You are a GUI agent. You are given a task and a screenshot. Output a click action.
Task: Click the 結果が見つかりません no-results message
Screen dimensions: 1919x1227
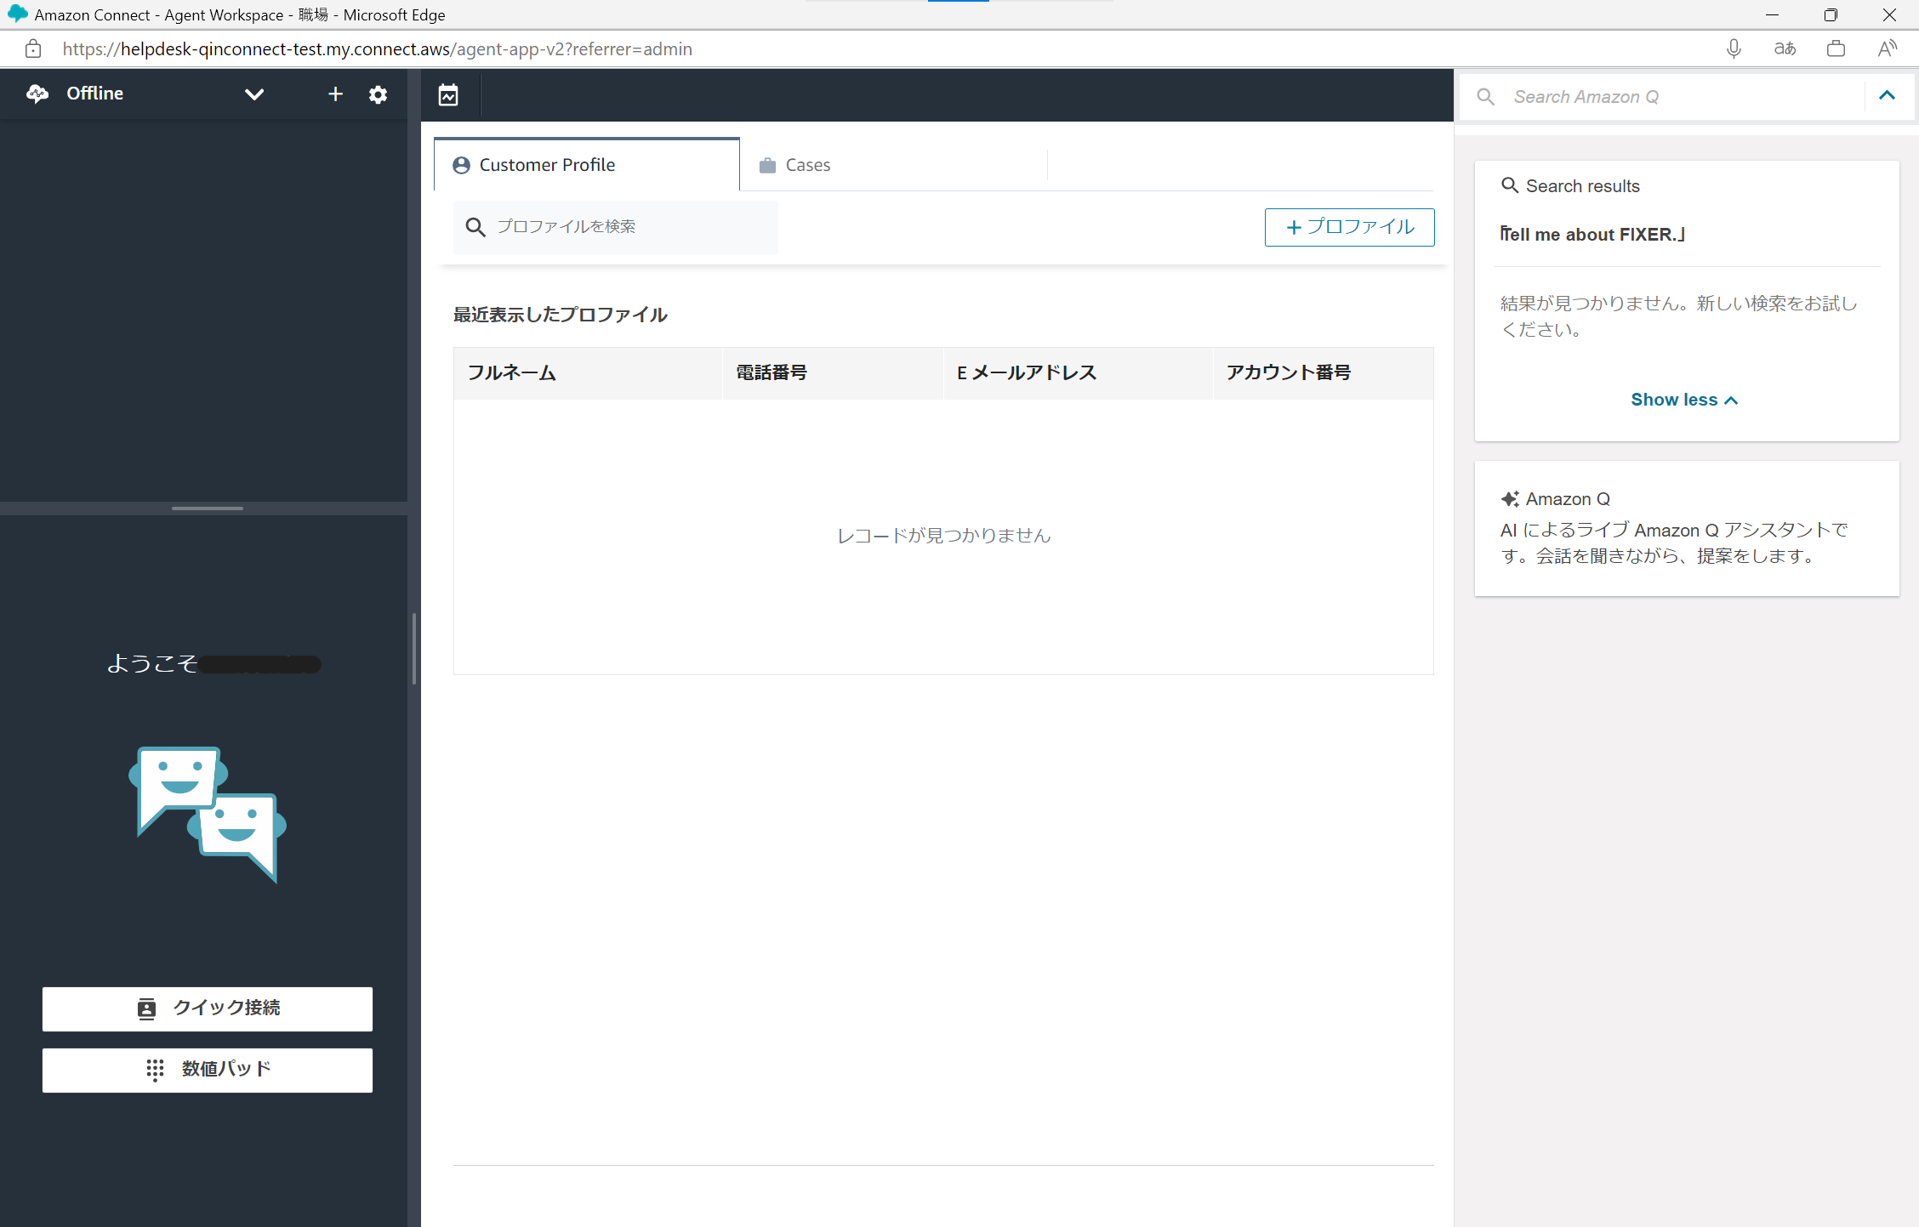tap(1678, 316)
